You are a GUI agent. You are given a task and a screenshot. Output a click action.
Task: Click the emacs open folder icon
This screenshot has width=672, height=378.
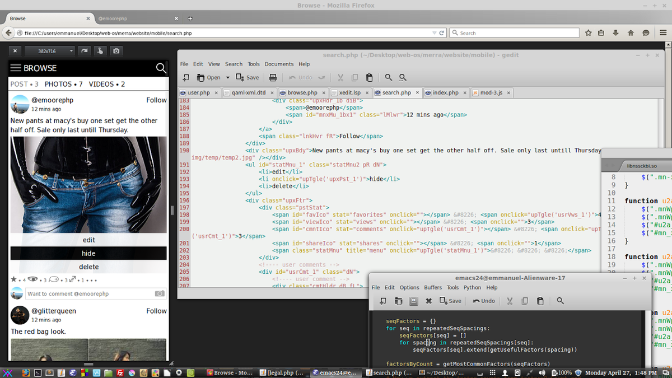pyautogui.click(x=398, y=301)
